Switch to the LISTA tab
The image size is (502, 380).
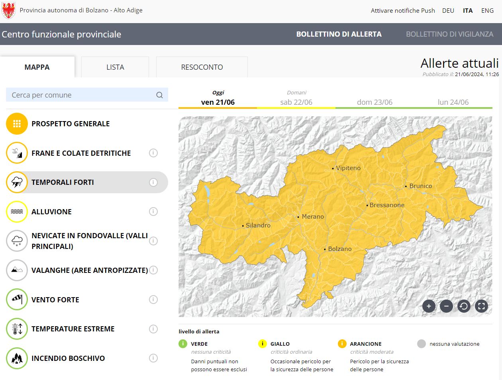115,67
